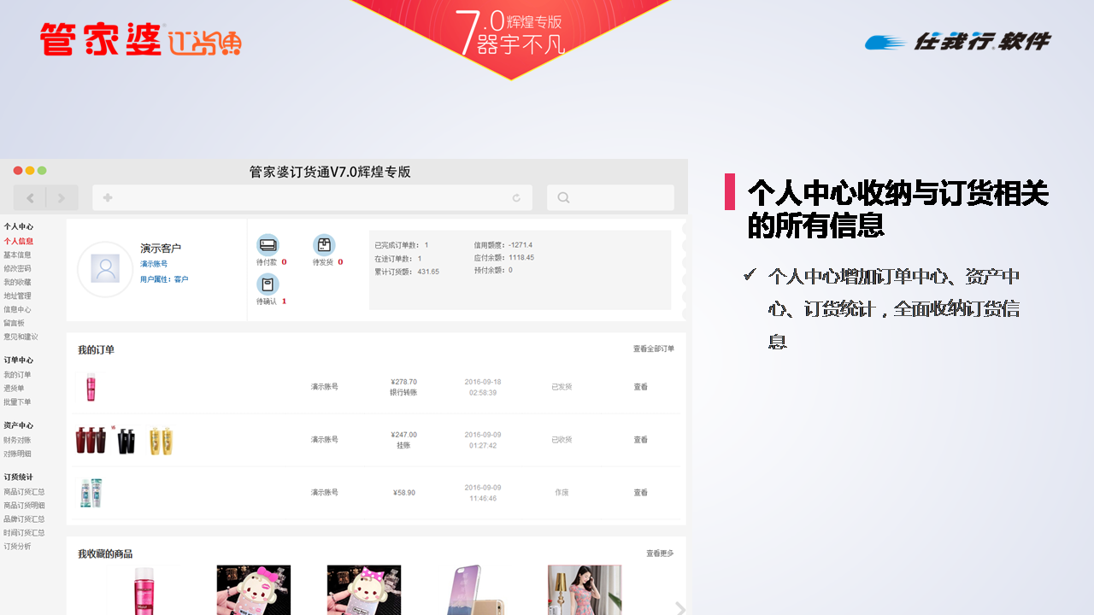Viewport: 1094px width, 615px height.
Task: Click the black bottles order thumbnail
Action: (x=126, y=440)
